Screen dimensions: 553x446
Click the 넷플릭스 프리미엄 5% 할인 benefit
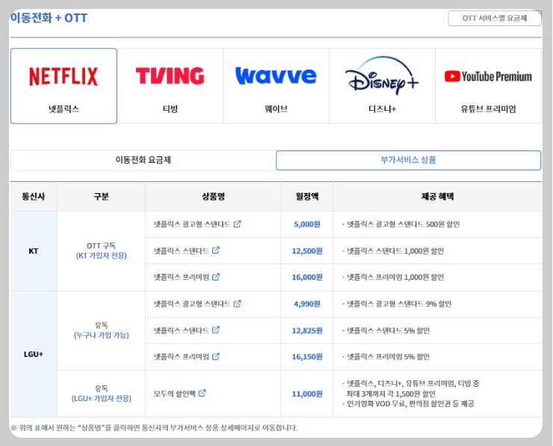388,357
